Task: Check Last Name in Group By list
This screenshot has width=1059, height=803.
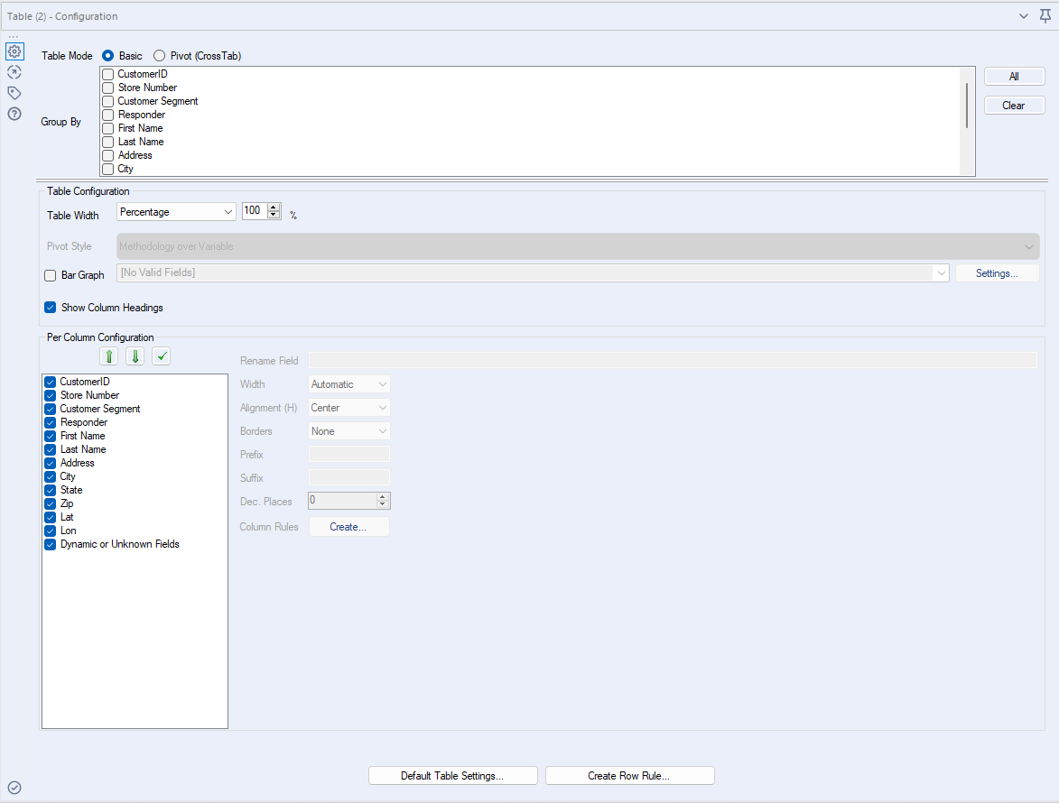Action: (108, 142)
